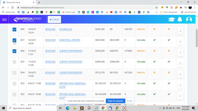This screenshot has width=198, height=111.
Task: Uncheck the checkbox for invoice 836
Action: coord(15,51)
